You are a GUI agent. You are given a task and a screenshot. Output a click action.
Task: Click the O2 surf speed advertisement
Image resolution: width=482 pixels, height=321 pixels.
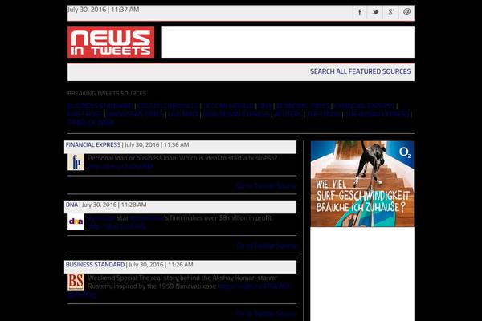(362, 184)
